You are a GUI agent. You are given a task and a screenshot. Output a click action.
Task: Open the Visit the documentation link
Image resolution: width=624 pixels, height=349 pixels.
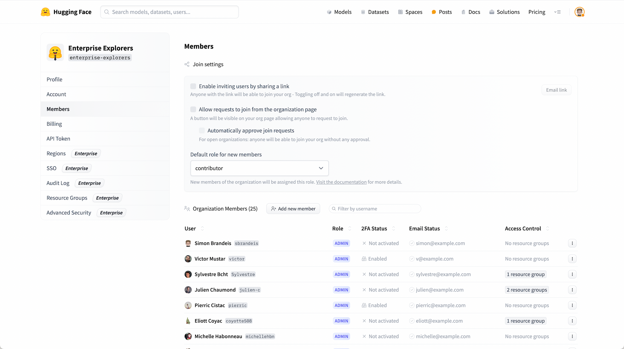tap(341, 182)
